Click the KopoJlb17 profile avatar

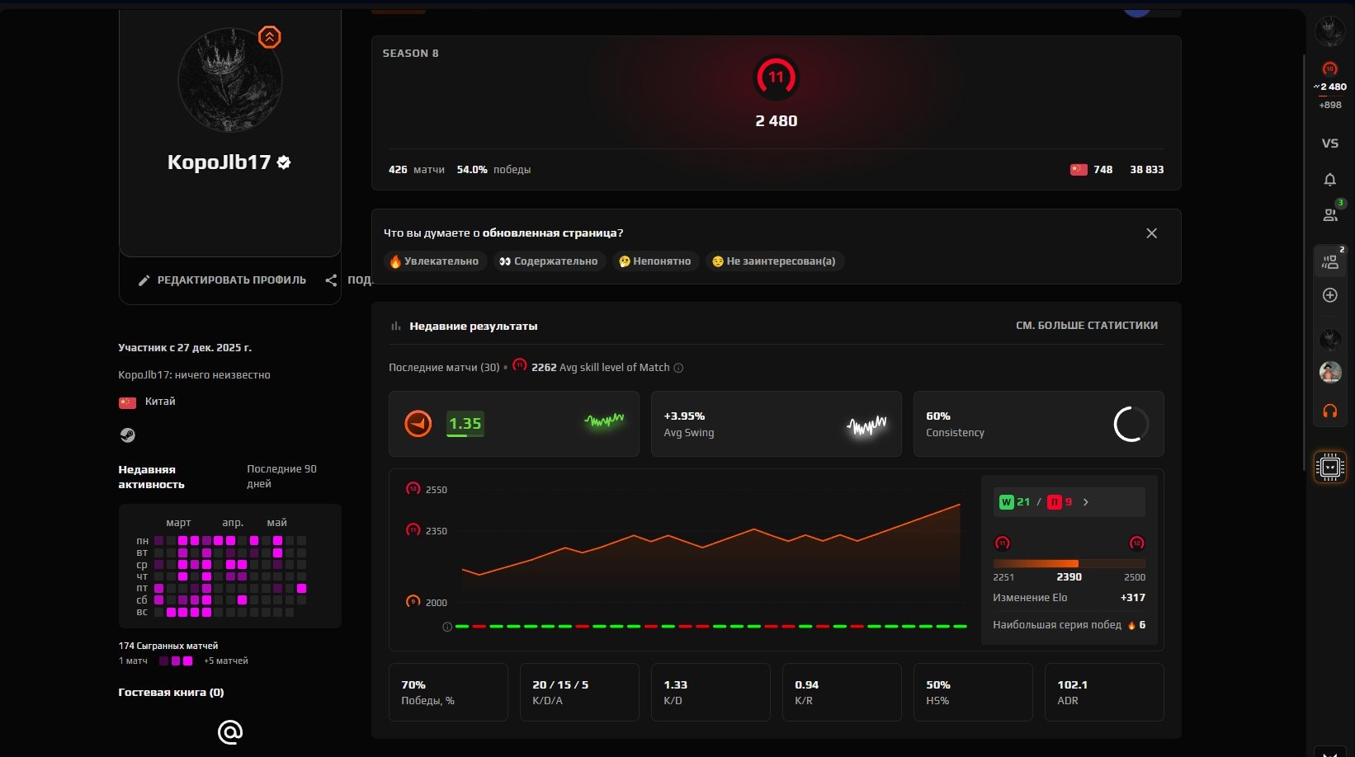pos(230,80)
